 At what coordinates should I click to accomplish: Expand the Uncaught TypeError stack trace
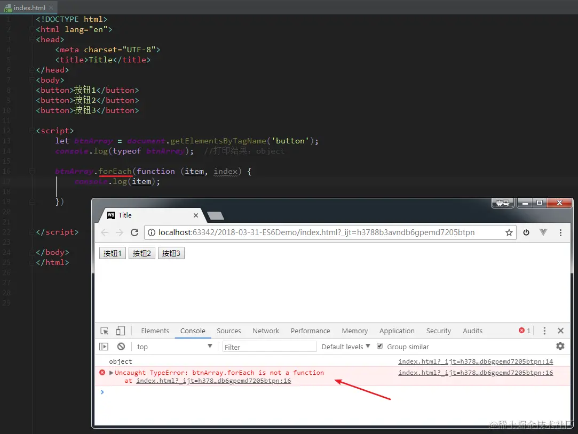[112, 373]
